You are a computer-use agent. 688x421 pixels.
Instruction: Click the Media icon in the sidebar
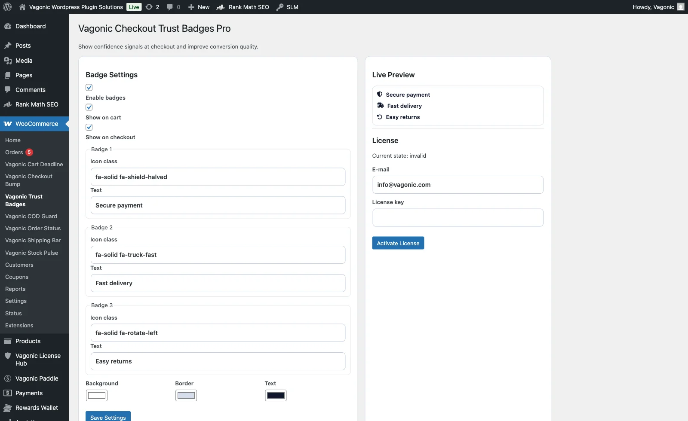[8, 61]
